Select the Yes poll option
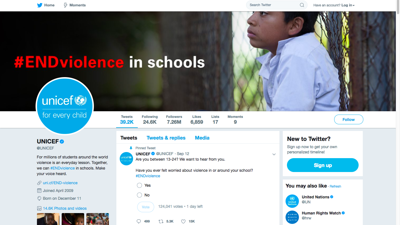400x225 pixels. click(139, 185)
